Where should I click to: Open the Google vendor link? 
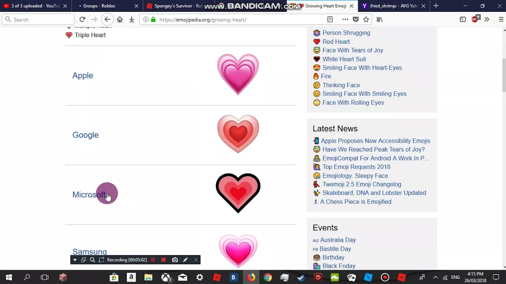(x=85, y=135)
